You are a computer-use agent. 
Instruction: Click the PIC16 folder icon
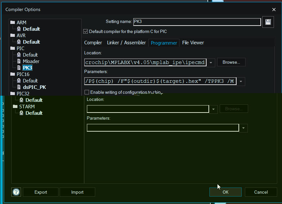click(x=13, y=74)
